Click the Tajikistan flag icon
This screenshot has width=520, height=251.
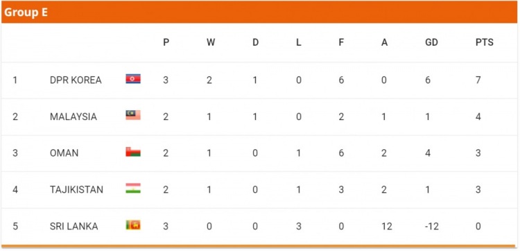tap(133, 188)
